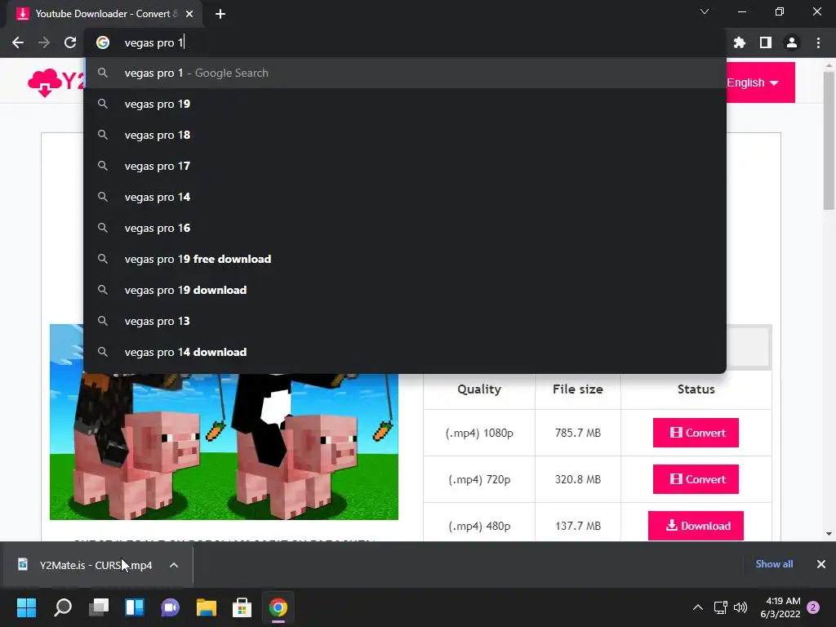Choose the 'vegas pro 18' suggestion
The image size is (836, 627).
(x=405, y=135)
